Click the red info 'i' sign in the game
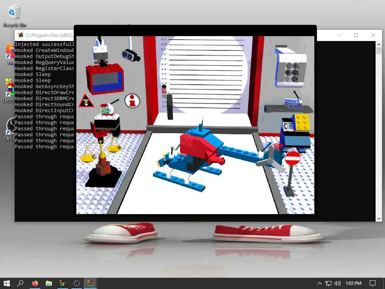The width and height of the screenshot is (385, 289). pos(132,101)
